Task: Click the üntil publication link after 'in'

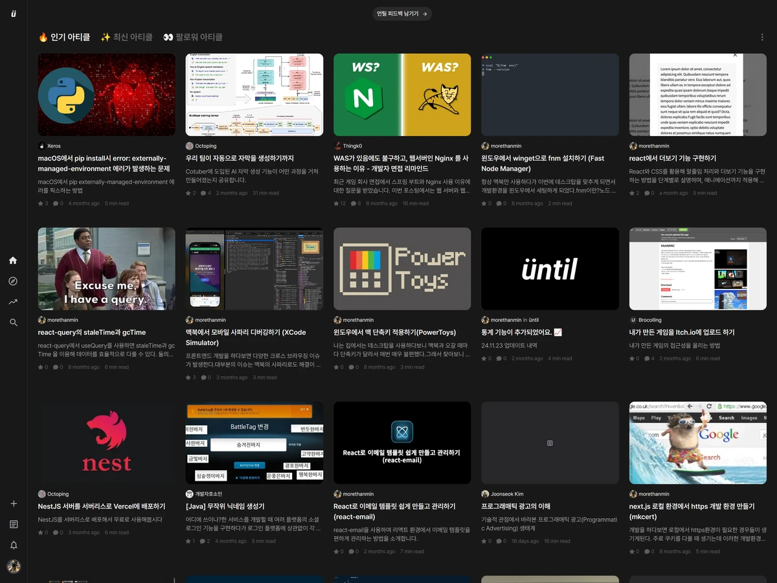Action: (x=534, y=320)
